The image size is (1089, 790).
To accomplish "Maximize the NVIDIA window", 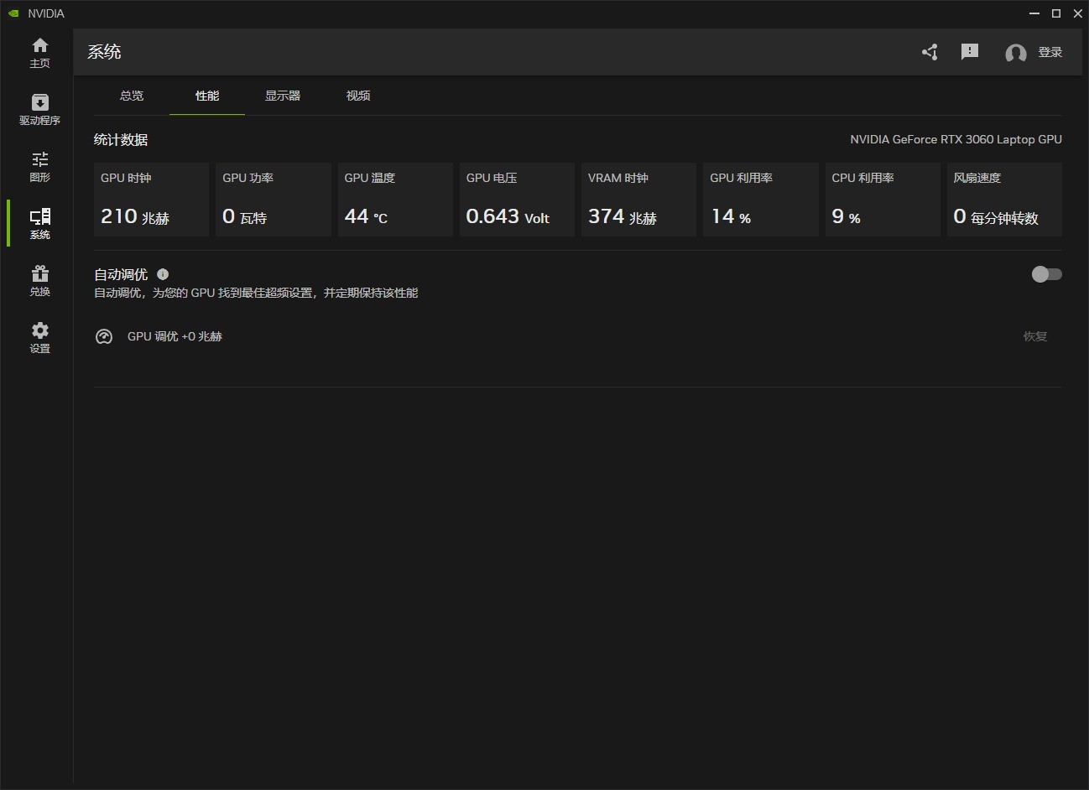I will 1056,13.
